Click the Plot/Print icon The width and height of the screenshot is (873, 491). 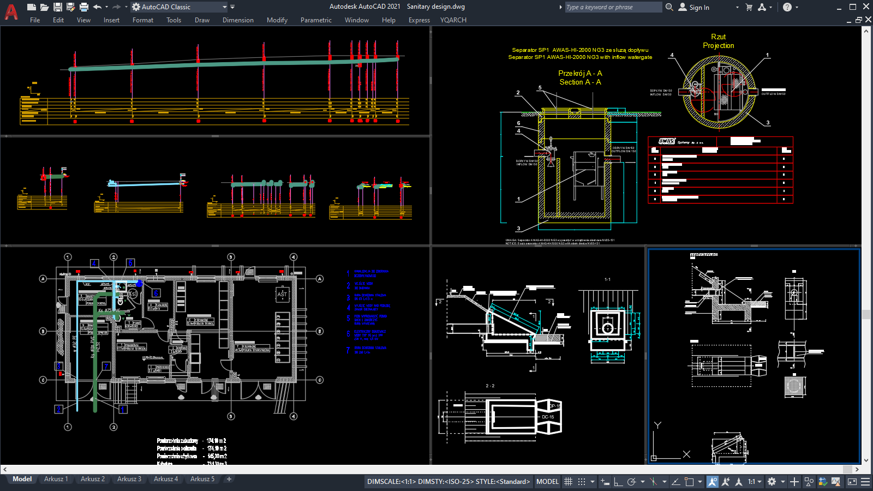(x=83, y=6)
